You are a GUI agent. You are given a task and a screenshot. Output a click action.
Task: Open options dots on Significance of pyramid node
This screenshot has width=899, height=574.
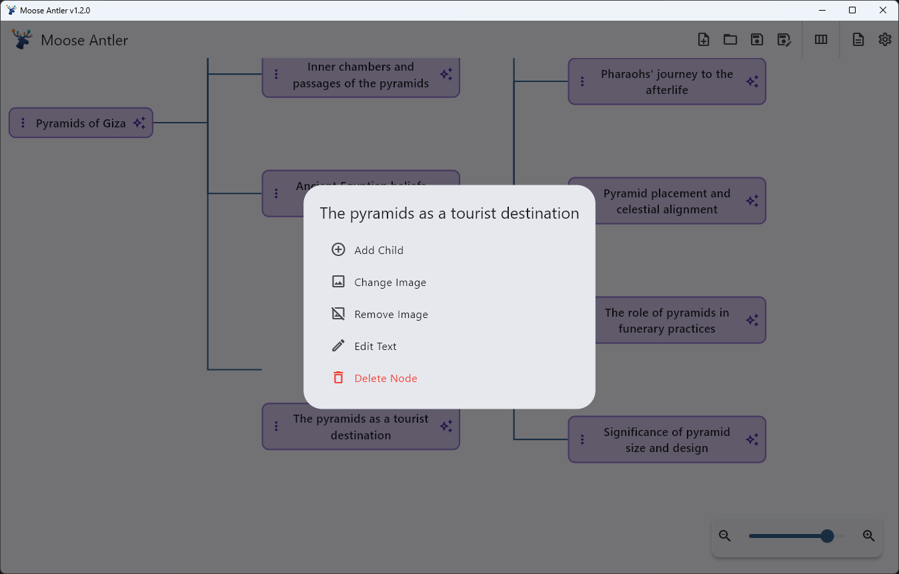click(582, 439)
